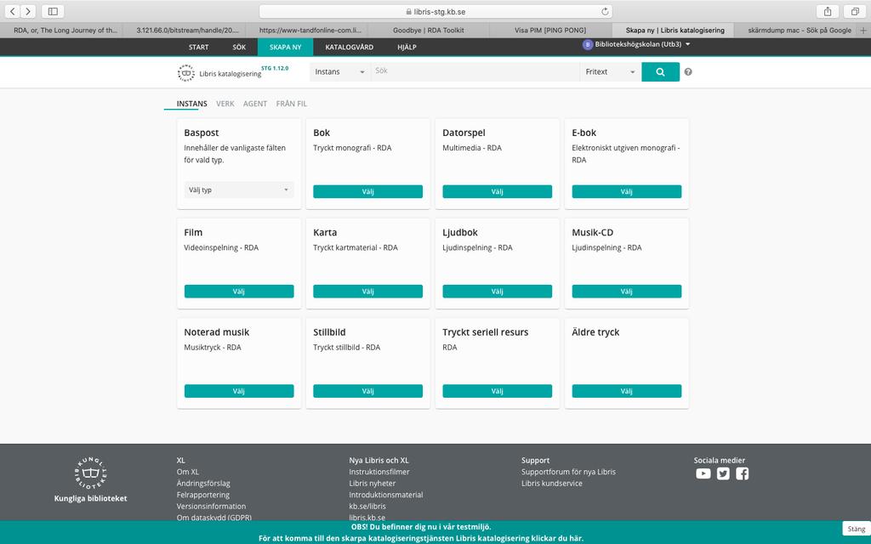
Task: Click the STG 1.12.0 version label
Action: point(275,68)
